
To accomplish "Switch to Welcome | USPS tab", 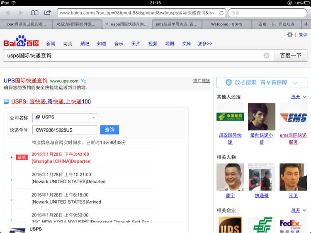I will click(227, 24).
